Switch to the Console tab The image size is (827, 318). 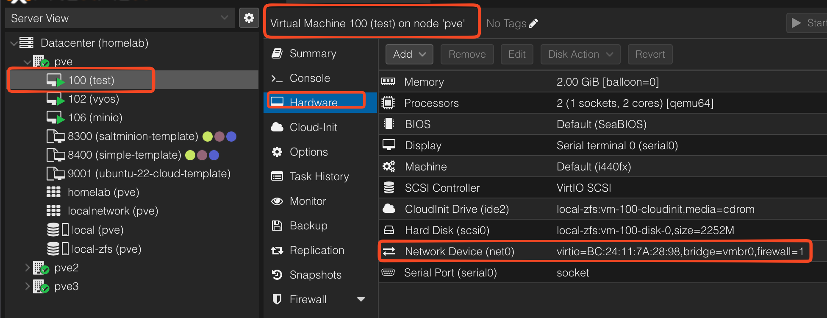click(309, 78)
